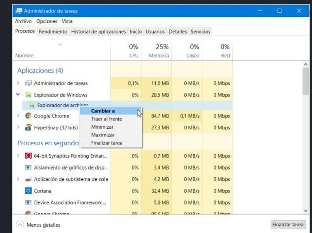This screenshot has height=233, width=312.
Task: Choose Finalizar tarea in context menu
Action: point(111,143)
